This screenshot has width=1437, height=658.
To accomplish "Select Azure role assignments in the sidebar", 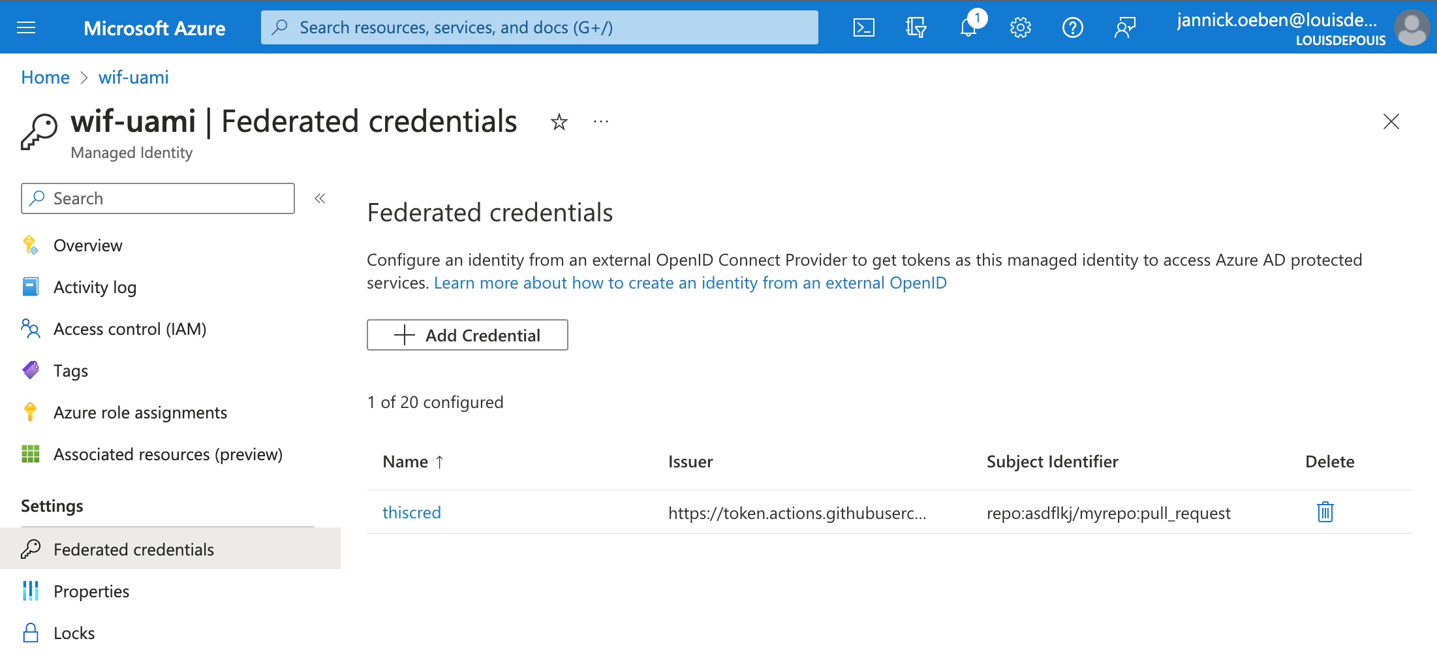I will tap(140, 412).
